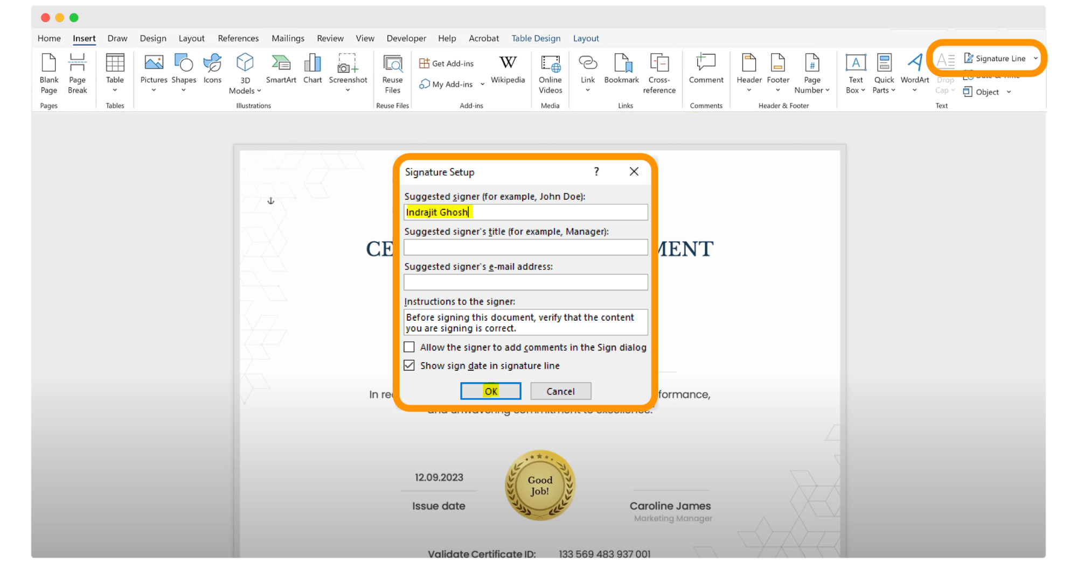Insert a 3D Models object
The height and width of the screenshot is (564, 1077).
pos(245,74)
